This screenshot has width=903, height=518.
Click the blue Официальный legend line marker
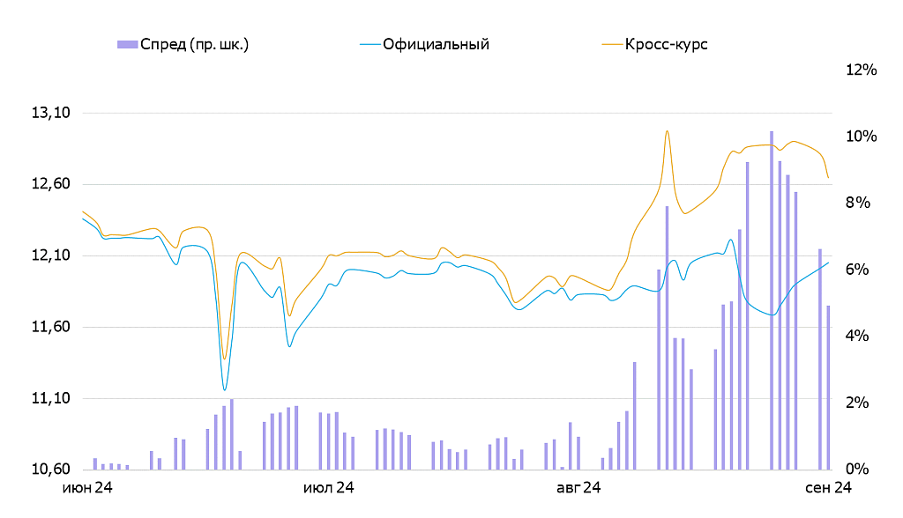[370, 44]
